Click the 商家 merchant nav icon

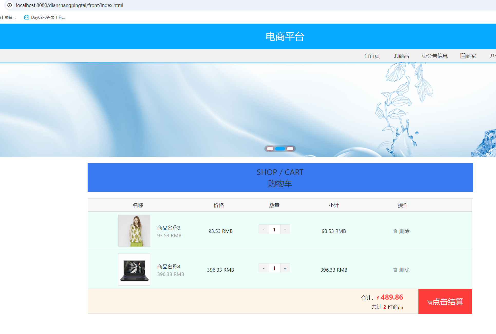click(463, 56)
